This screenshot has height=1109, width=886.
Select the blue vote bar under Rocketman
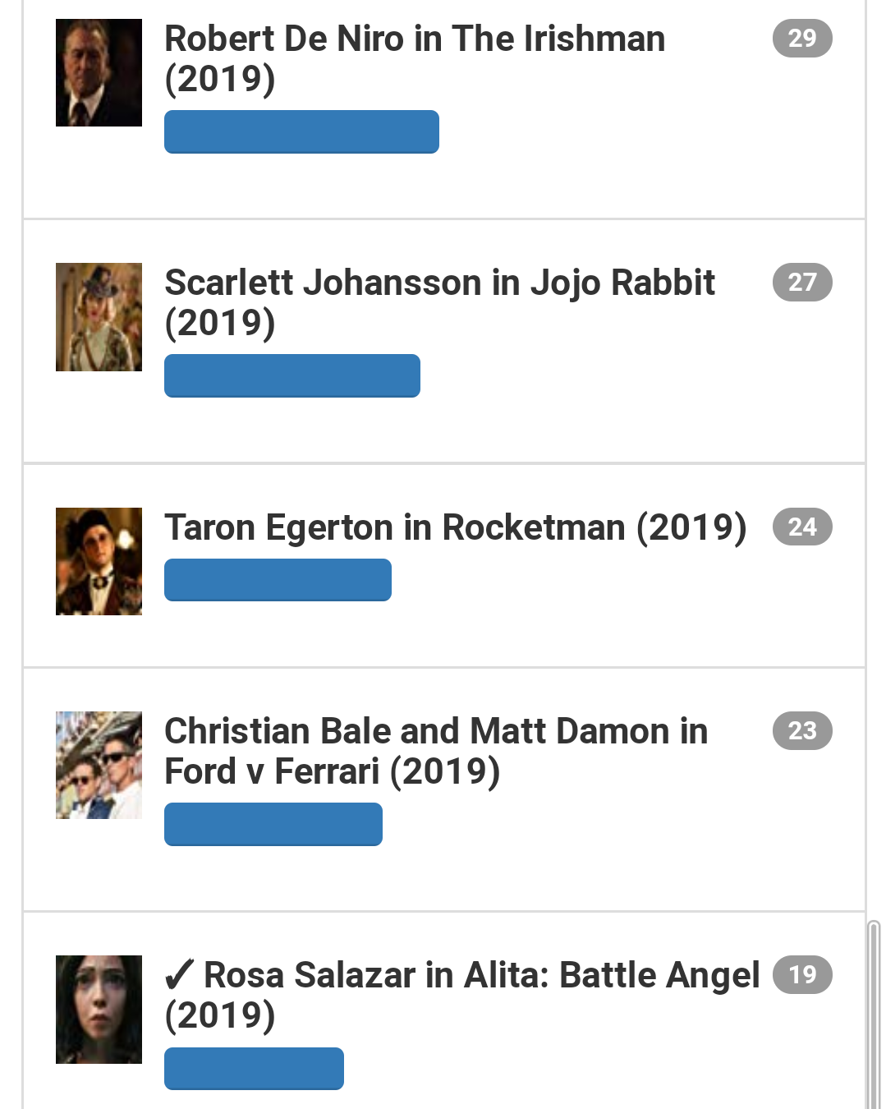click(278, 580)
